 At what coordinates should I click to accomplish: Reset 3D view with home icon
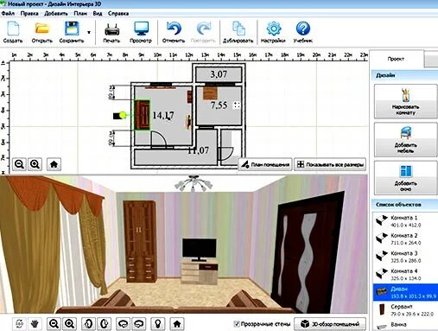point(177,324)
